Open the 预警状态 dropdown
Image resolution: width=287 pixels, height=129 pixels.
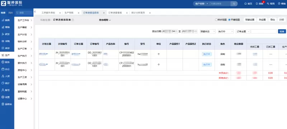(208, 31)
